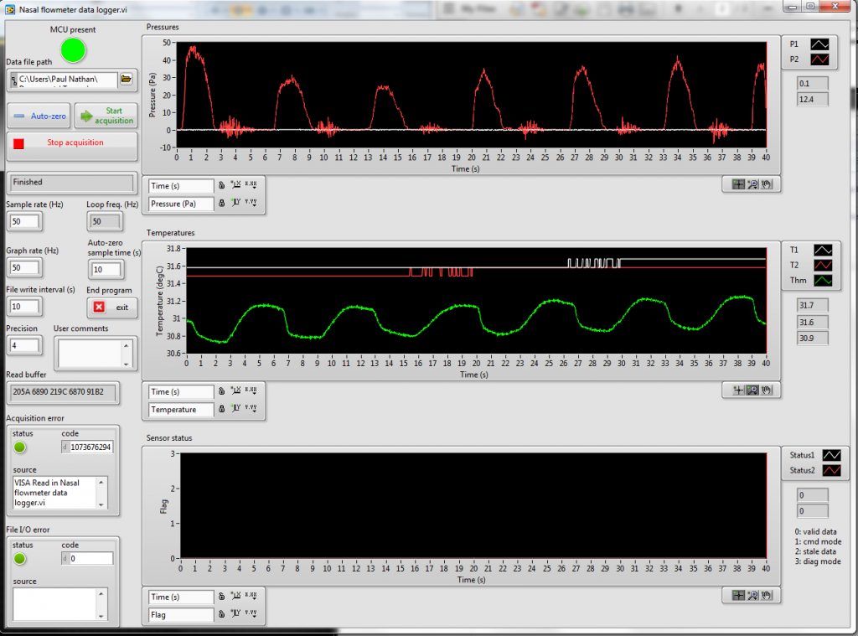The width and height of the screenshot is (858, 636).
Task: Open the T2 plot legend swatch
Action: tap(823, 265)
